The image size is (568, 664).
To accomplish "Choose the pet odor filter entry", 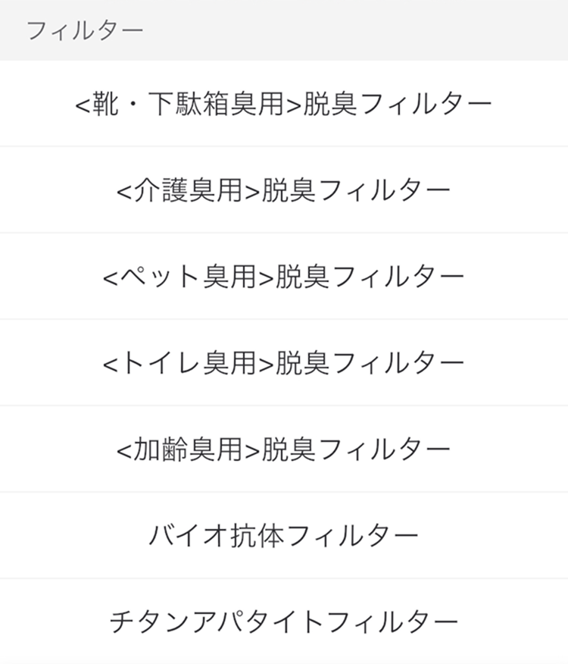I will 284,277.
